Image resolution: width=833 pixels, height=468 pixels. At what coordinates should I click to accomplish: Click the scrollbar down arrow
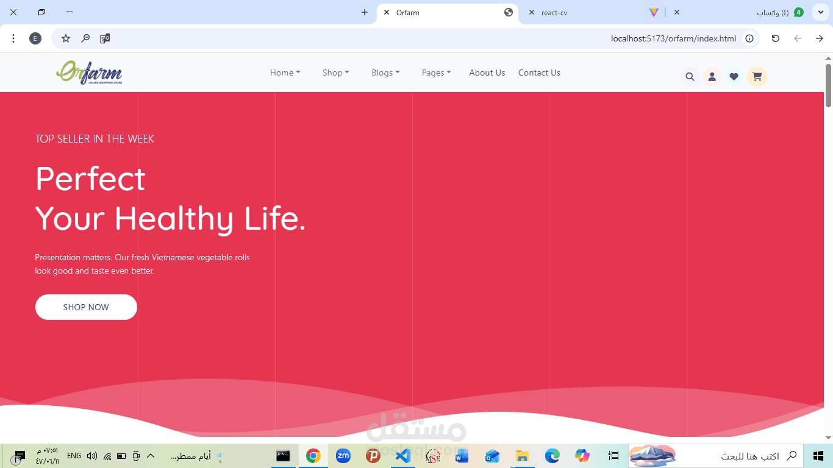[x=828, y=438]
